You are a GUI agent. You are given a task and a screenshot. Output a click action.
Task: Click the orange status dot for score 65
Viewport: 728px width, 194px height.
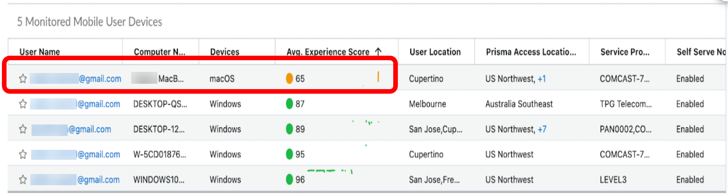pos(289,79)
